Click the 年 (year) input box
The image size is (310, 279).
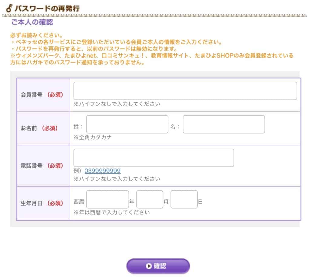[107, 199]
